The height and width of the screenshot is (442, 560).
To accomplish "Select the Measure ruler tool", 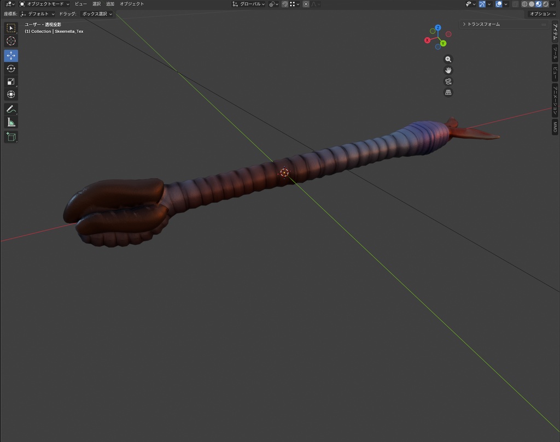I will (11, 122).
